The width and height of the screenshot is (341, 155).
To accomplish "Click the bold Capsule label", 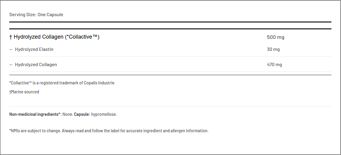I will pos(82,114).
